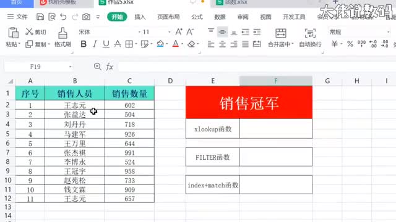Open the 文件 menu
Viewport: 396px width, 222px height.
click(x=17, y=17)
